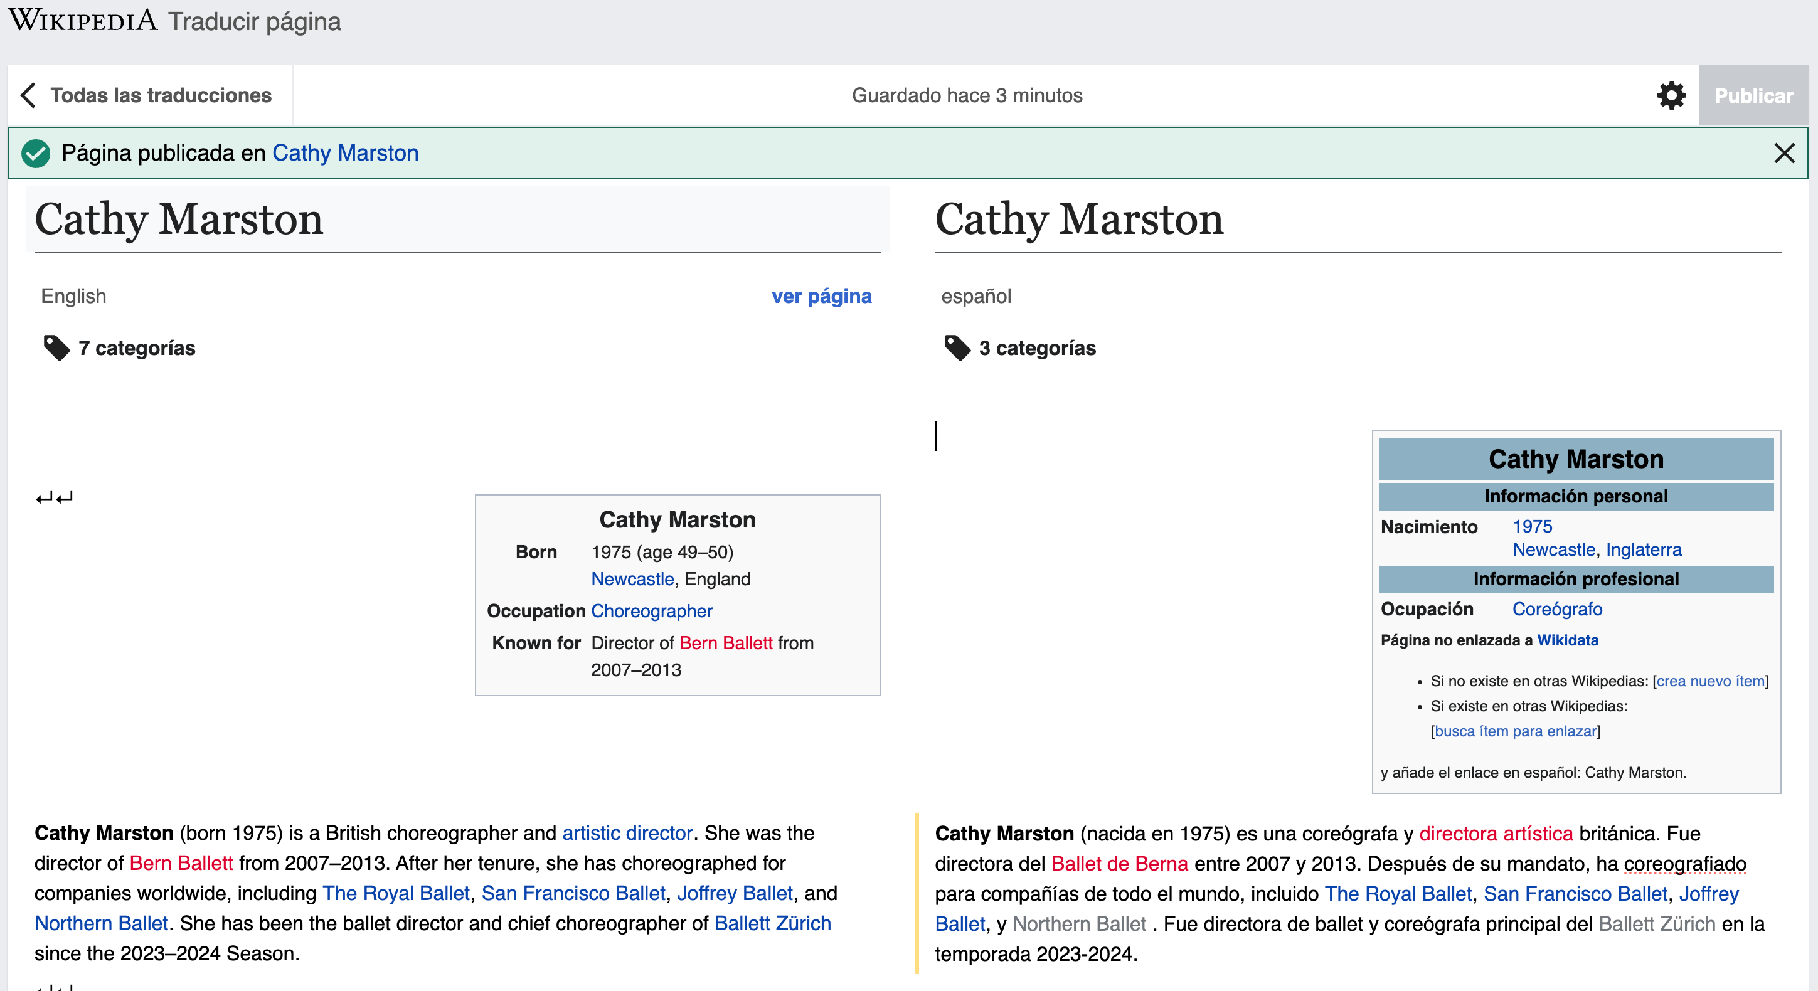Screen dimensions: 1818x991
Task: Click the tag icon next to 3 categorías
Action: [x=957, y=348]
